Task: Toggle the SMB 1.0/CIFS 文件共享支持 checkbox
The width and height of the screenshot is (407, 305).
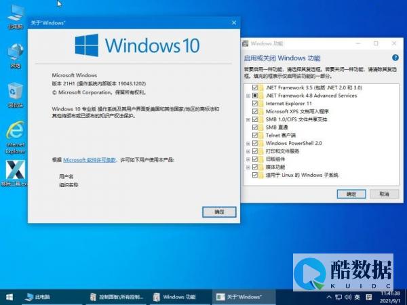Action: [x=255, y=119]
